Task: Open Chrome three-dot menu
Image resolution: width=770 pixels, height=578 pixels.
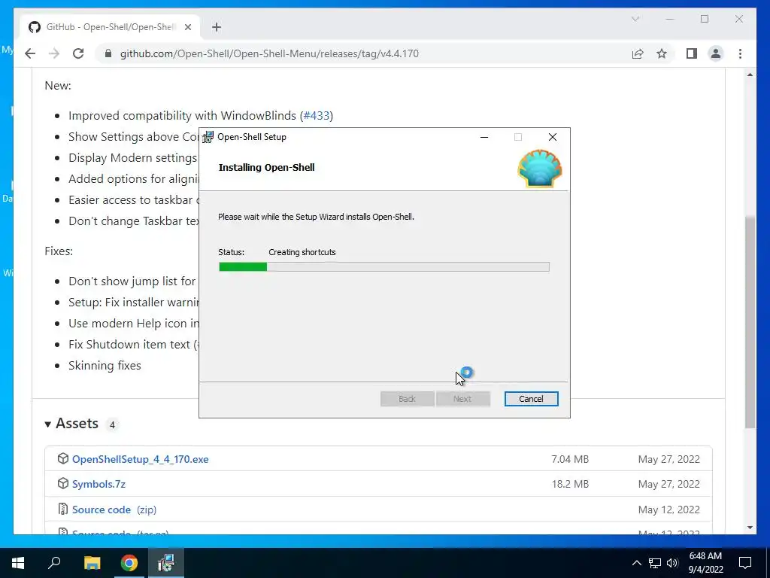Action: point(740,53)
